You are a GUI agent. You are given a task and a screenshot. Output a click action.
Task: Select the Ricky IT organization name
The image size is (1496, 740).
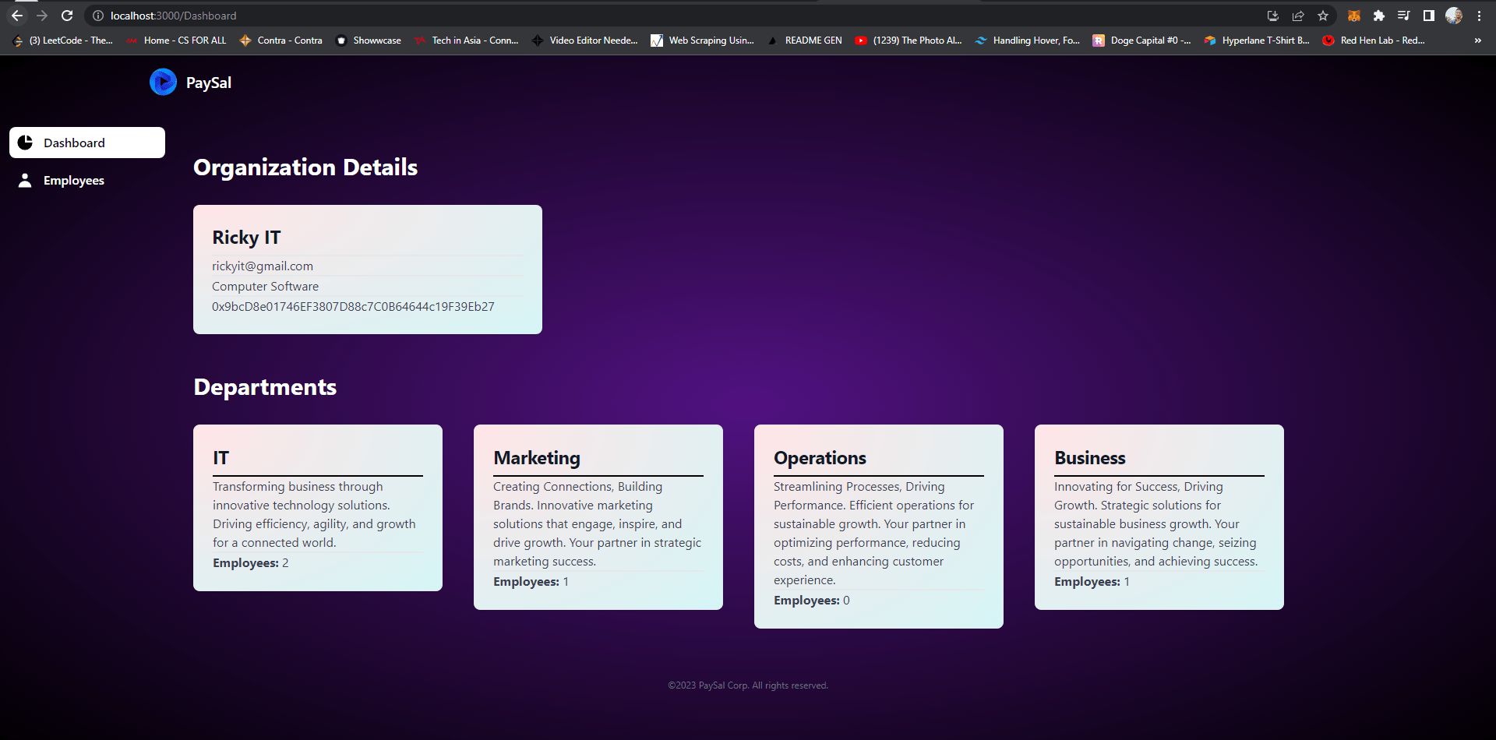(246, 238)
